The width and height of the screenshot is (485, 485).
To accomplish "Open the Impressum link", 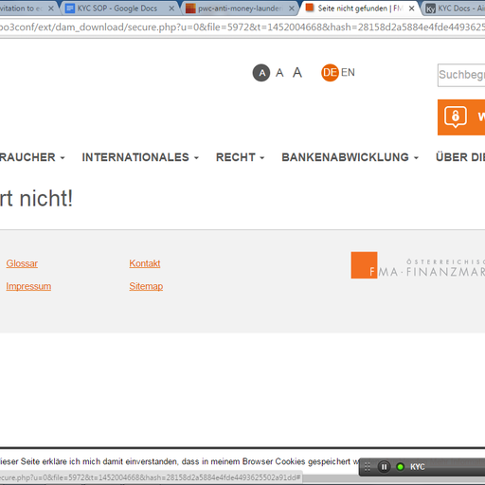I will (28, 286).
